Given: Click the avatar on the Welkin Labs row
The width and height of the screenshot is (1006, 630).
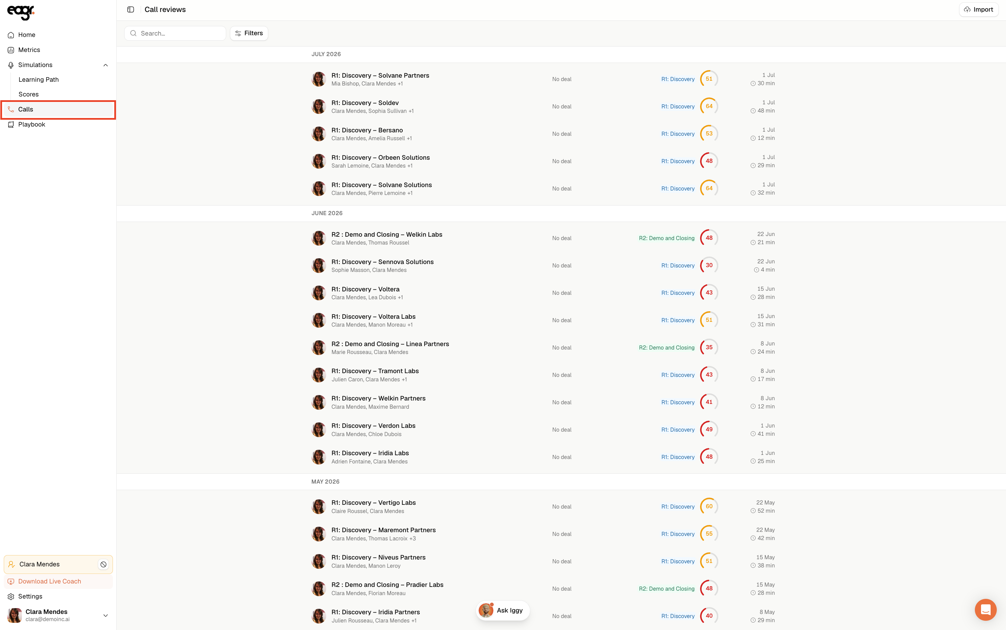Looking at the screenshot, I should (x=319, y=238).
